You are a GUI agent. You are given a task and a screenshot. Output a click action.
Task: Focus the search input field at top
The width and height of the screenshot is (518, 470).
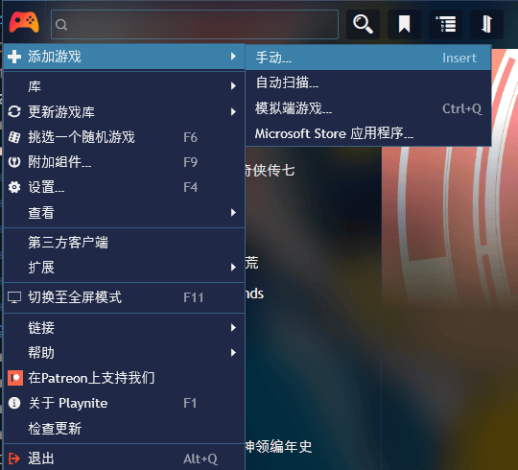point(195,24)
